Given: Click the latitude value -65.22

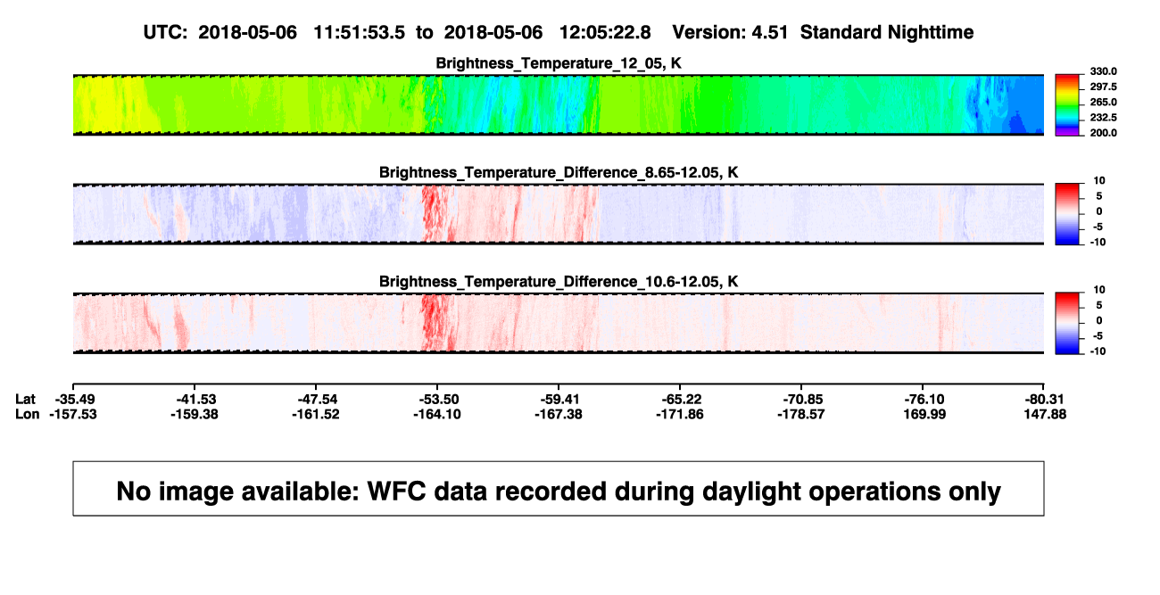Looking at the screenshot, I should [680, 399].
